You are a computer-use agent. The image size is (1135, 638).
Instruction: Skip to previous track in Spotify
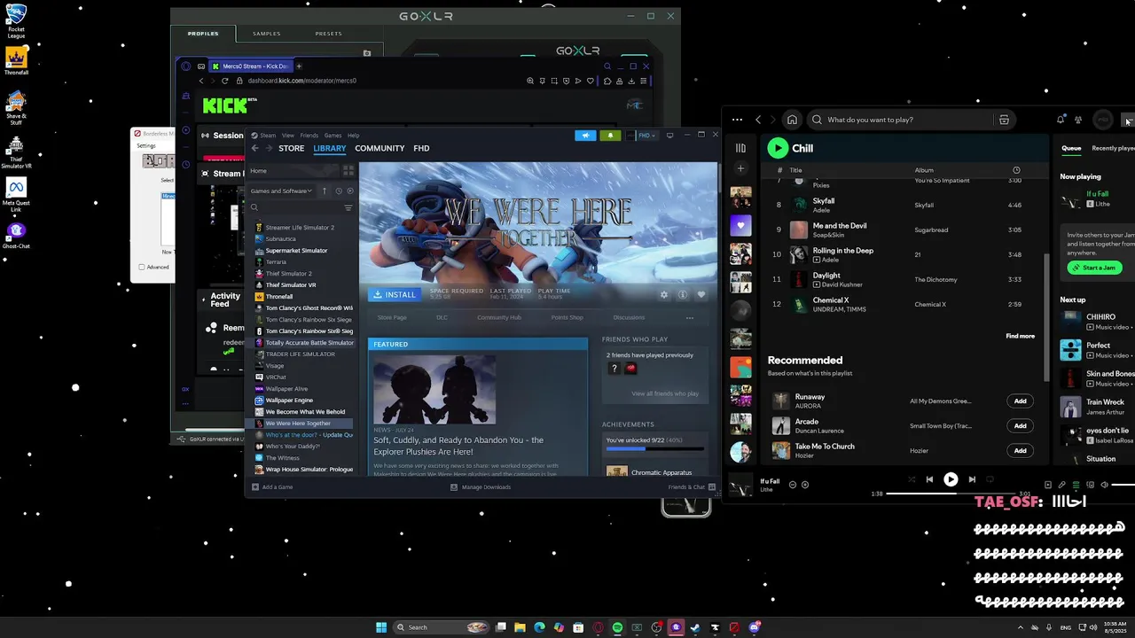tap(929, 479)
